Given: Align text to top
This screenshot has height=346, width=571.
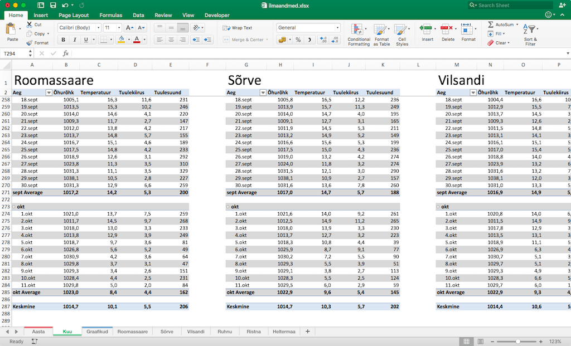Looking at the screenshot, I should pos(159,28).
